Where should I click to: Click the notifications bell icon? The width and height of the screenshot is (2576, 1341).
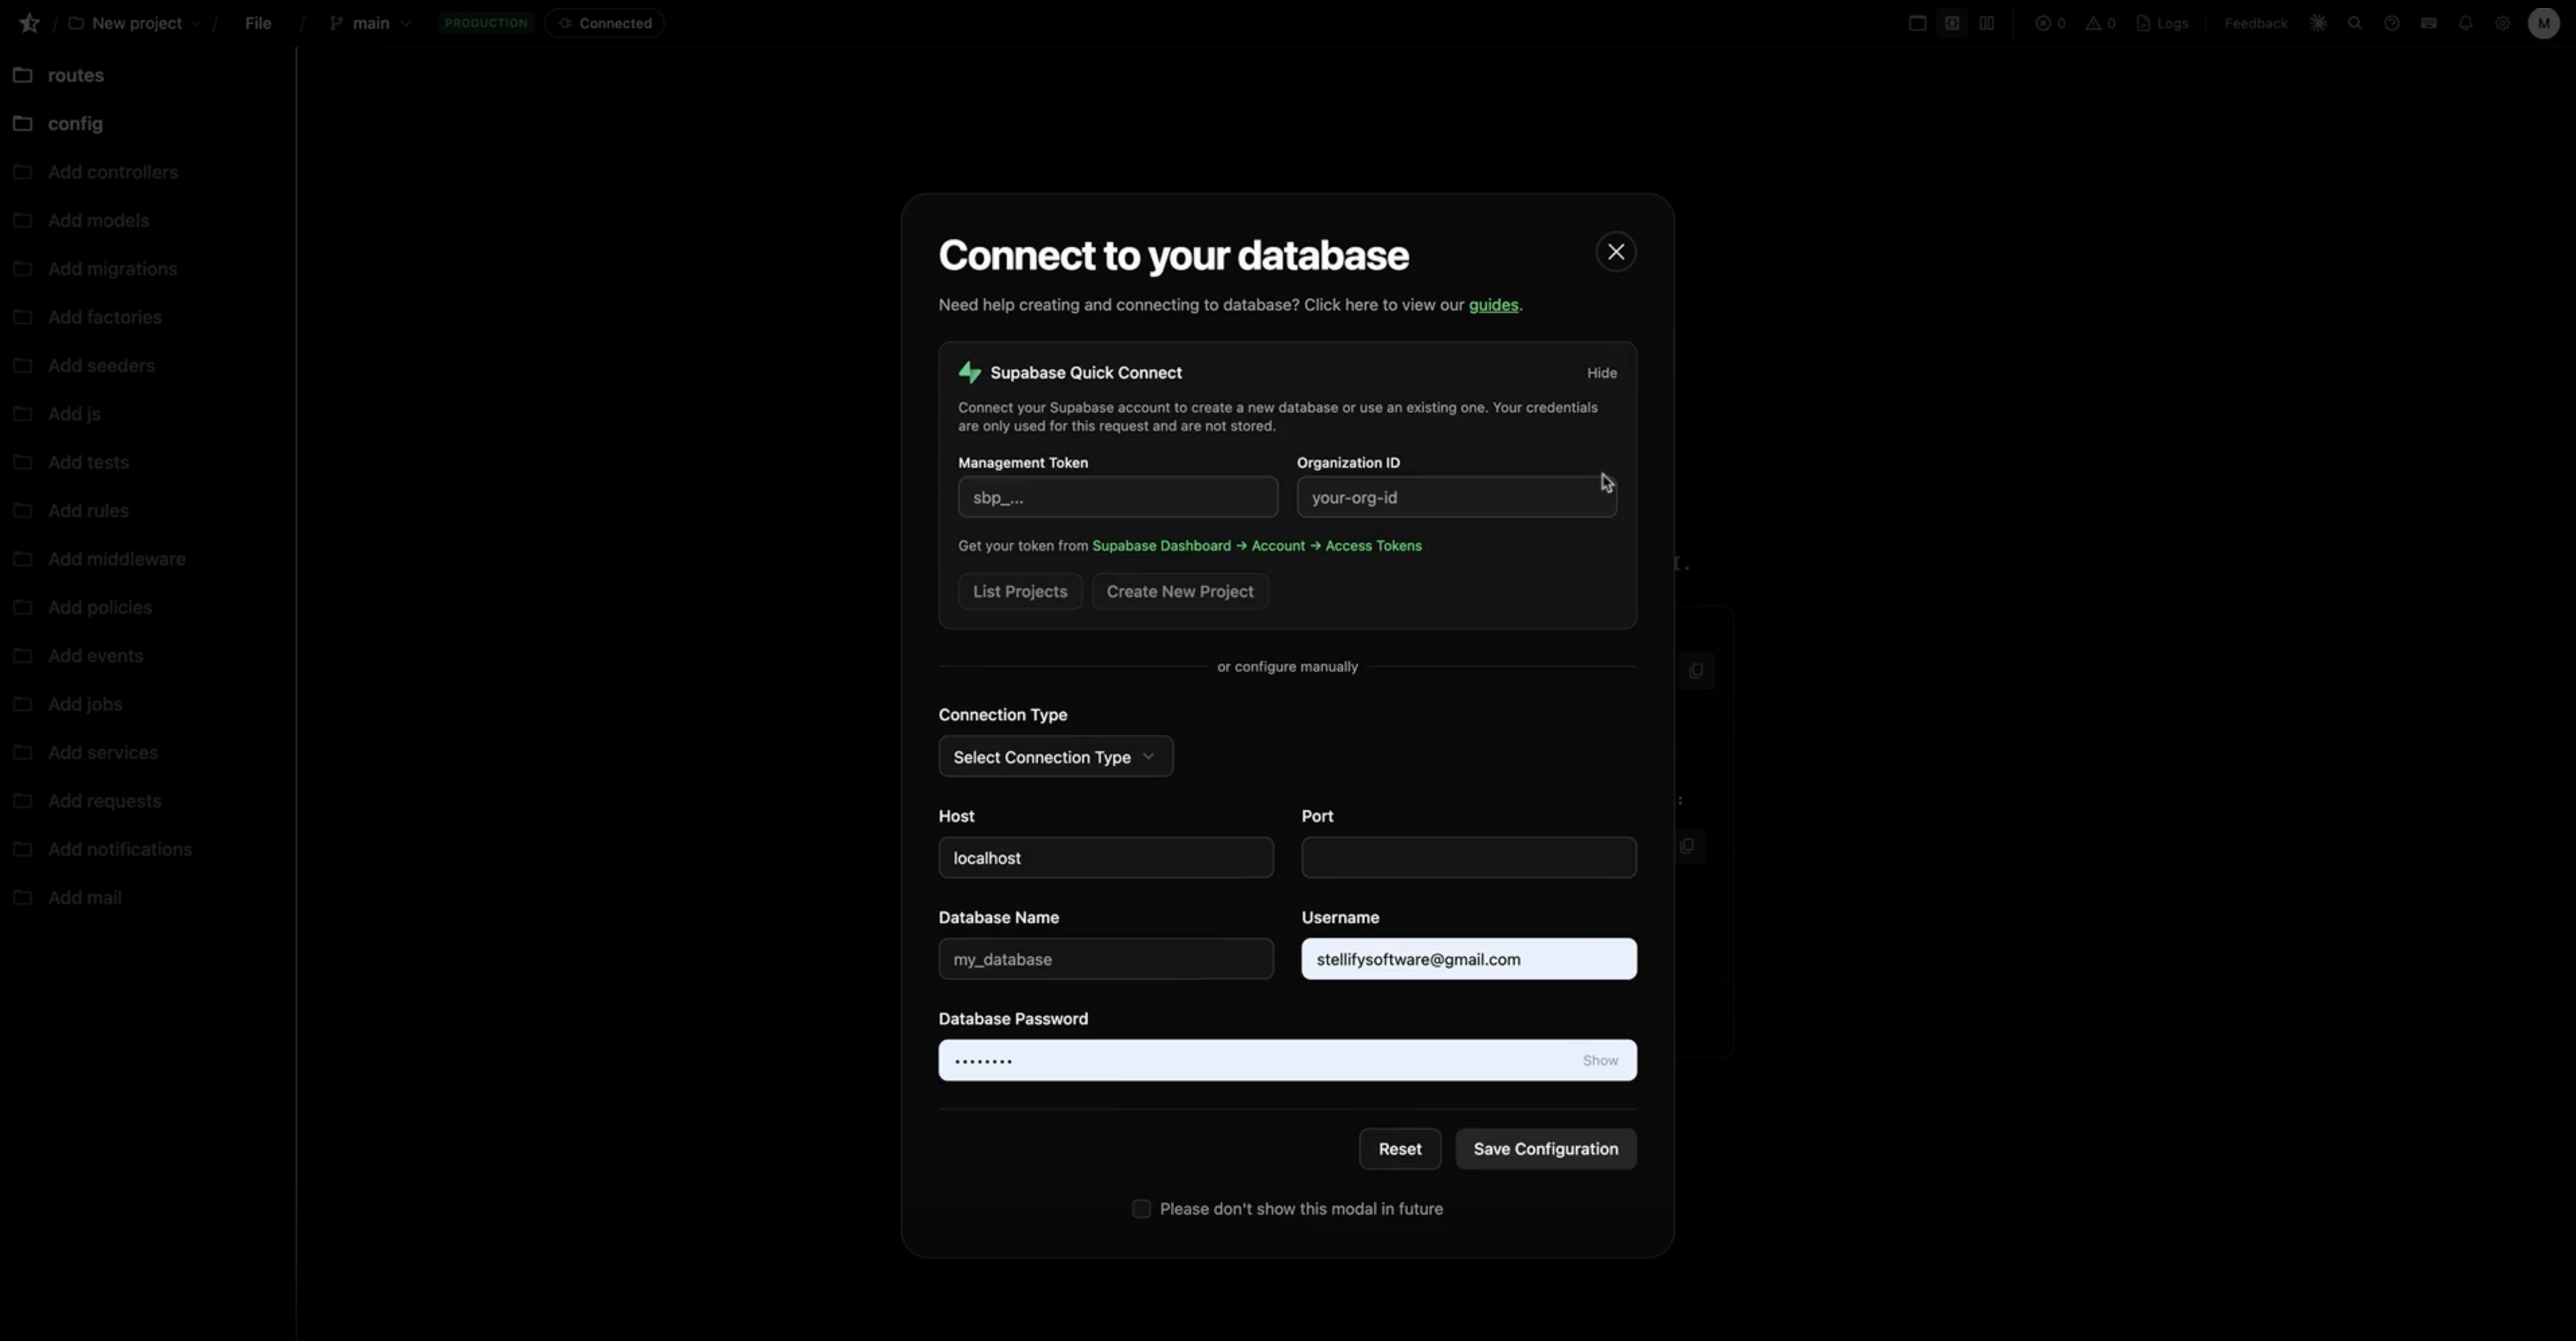2465,22
